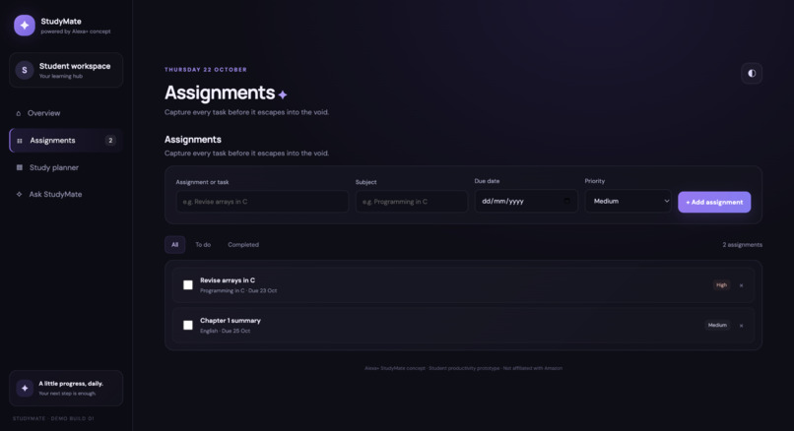Switch to the To do filter

coord(203,245)
